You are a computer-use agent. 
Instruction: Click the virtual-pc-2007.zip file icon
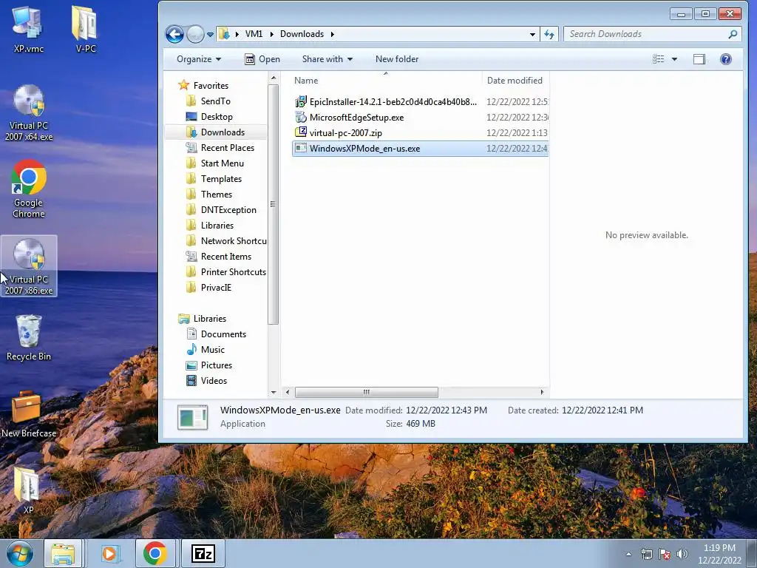point(301,132)
